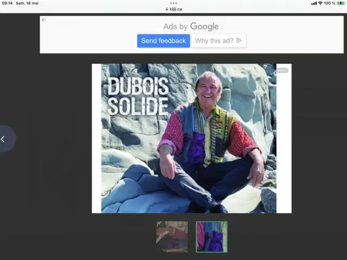Select the first thumbnail image
Image resolution: width=347 pixels, height=260 pixels.
tap(172, 237)
